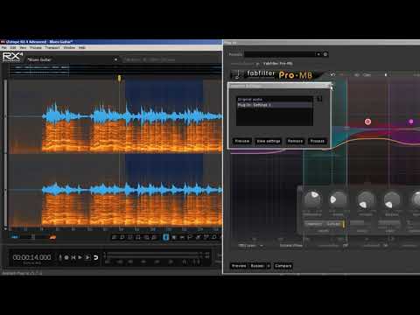Open the View menu in RX 4
Image resolution: width=420 pixels, height=315 pixels.
[x=23, y=47]
